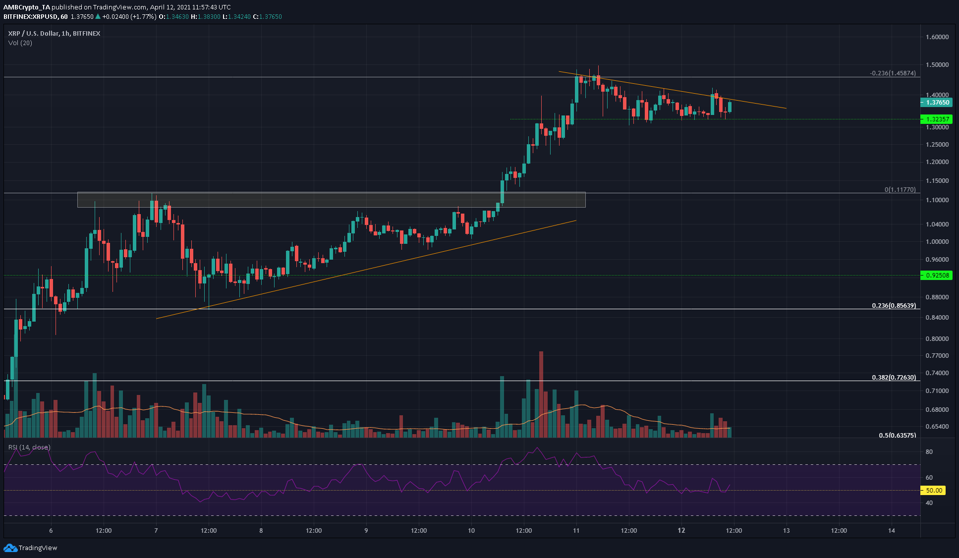This screenshot has height=558, width=959.
Task: Click the date 14 on time axis
Action: tap(892, 530)
